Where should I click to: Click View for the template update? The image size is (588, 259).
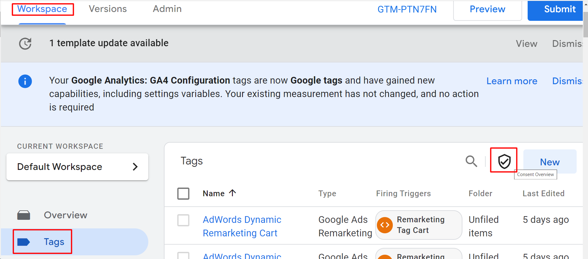point(526,44)
